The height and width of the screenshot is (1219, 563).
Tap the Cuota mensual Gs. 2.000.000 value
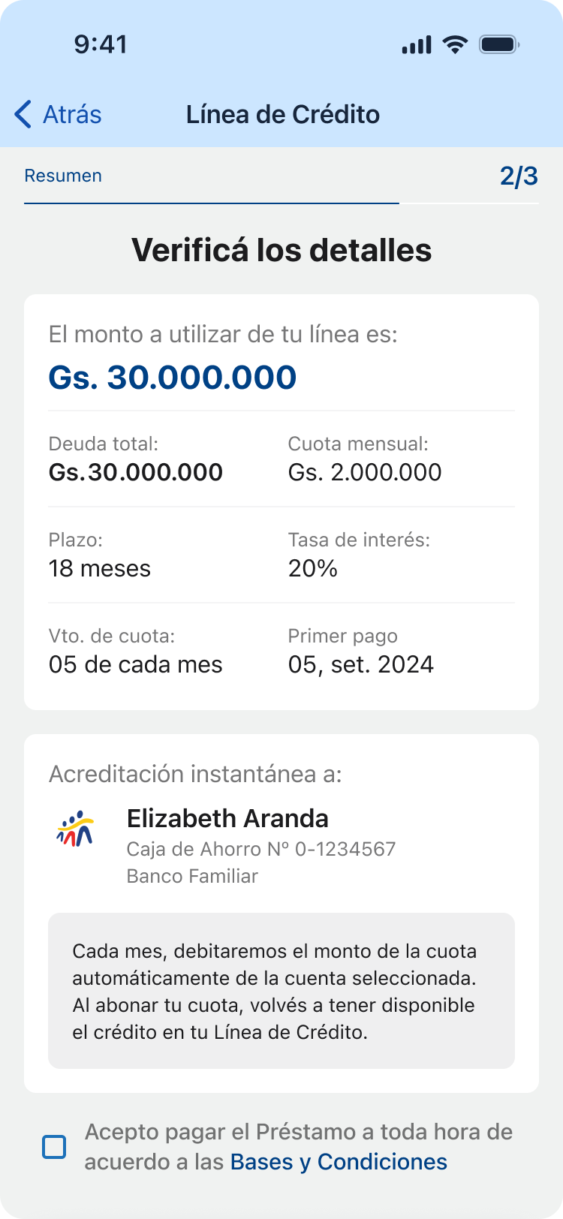click(x=365, y=472)
